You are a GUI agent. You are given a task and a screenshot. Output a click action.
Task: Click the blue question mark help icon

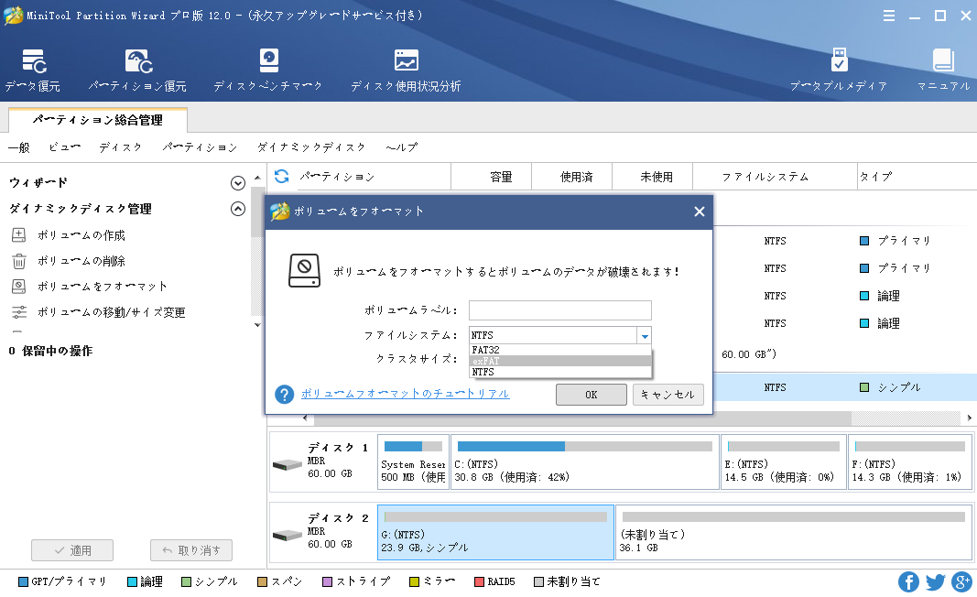pyautogui.click(x=284, y=394)
